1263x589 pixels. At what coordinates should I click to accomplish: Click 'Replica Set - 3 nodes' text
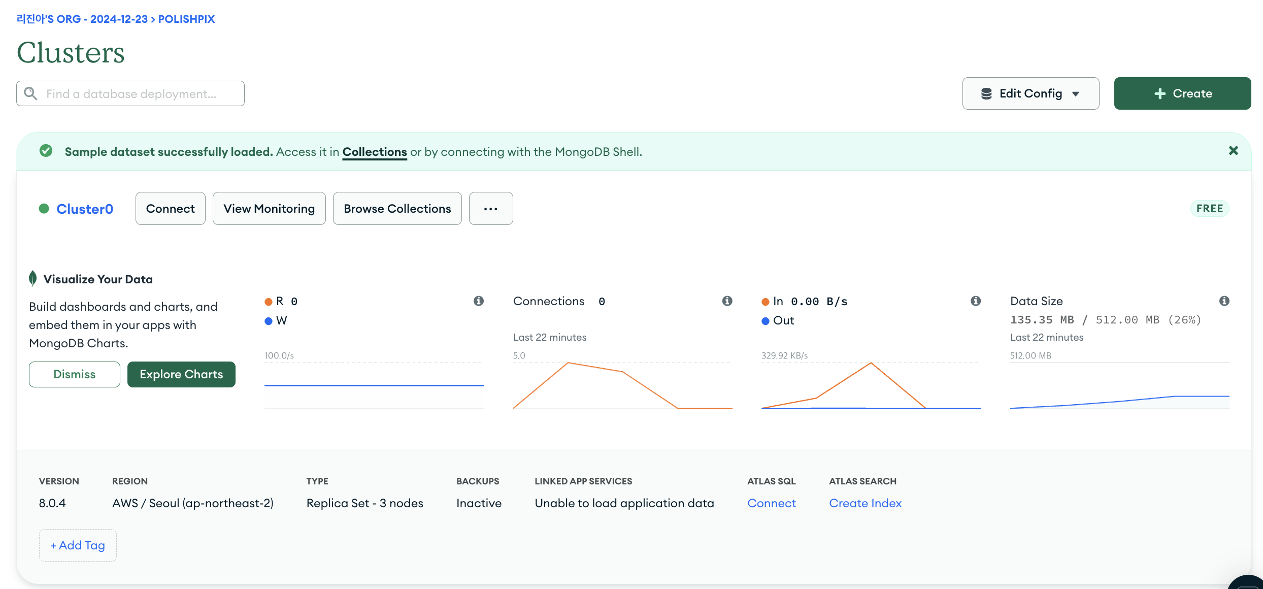pyautogui.click(x=364, y=503)
